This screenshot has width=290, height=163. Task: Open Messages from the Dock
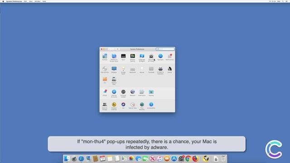[x=138, y=158]
